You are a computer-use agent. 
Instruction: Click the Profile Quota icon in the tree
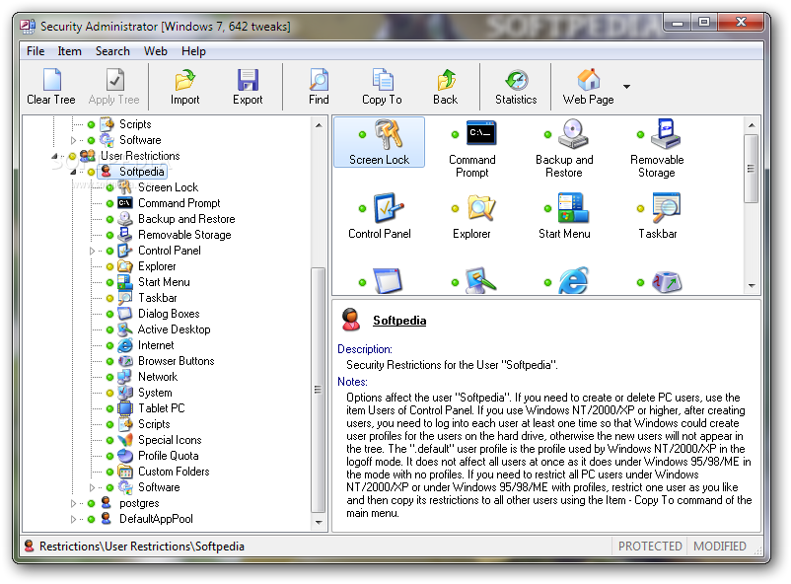click(x=124, y=456)
